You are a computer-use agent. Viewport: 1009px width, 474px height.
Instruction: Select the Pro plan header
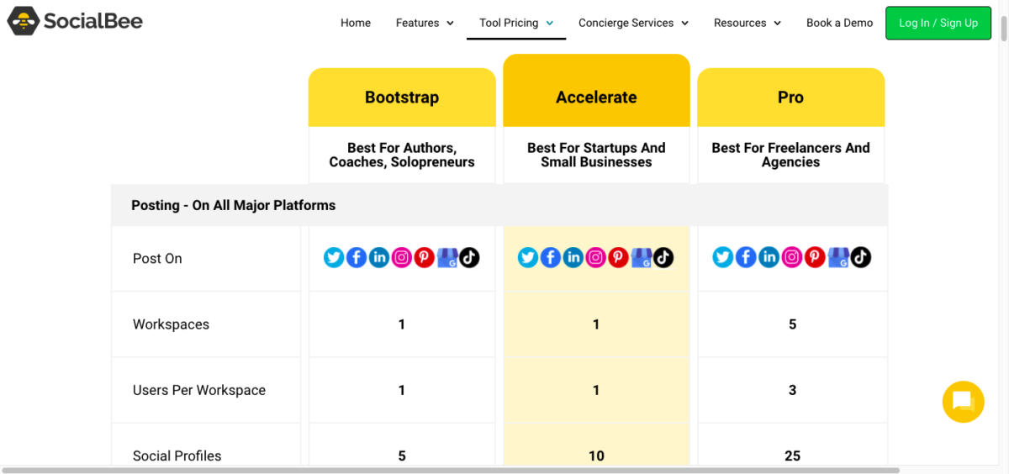tap(790, 97)
